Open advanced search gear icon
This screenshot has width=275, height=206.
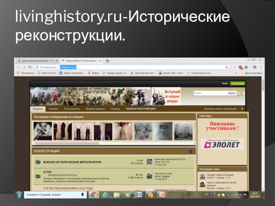(x=244, y=93)
